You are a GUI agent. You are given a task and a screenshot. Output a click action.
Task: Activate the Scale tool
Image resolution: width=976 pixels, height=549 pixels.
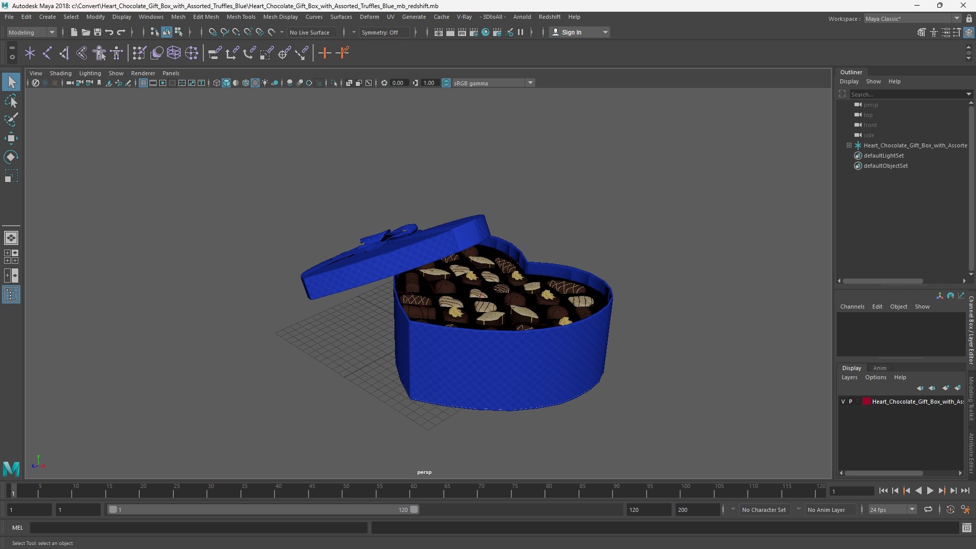pos(11,176)
